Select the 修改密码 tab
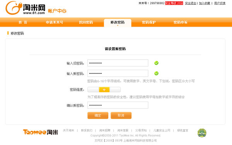This screenshot has height=145, width=232. [118, 23]
